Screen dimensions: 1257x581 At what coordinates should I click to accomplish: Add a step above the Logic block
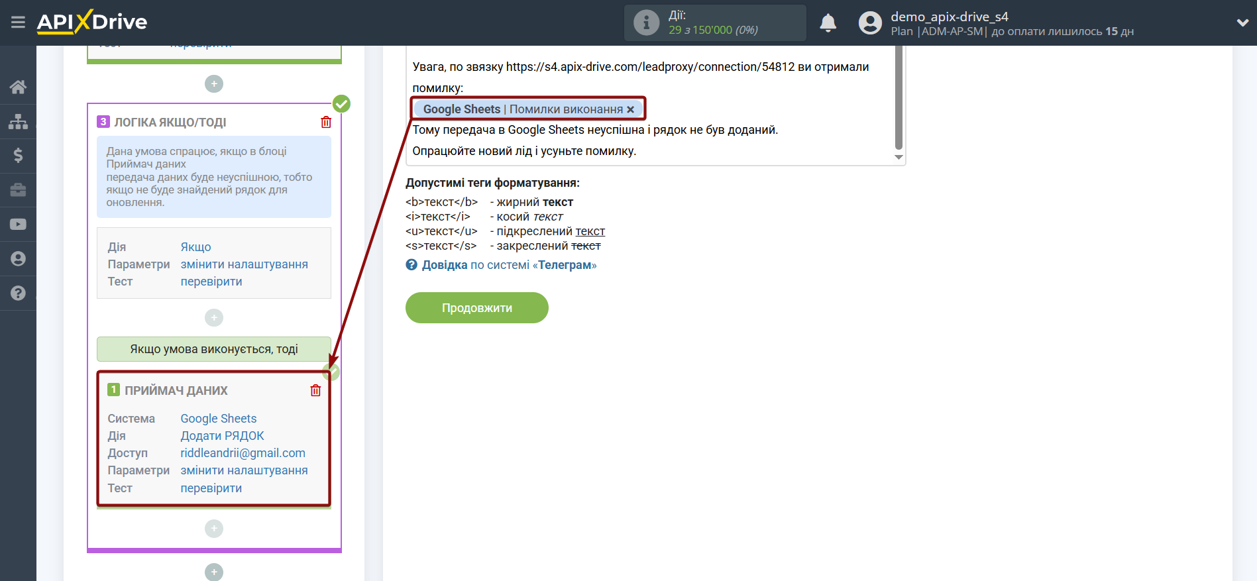tap(214, 84)
